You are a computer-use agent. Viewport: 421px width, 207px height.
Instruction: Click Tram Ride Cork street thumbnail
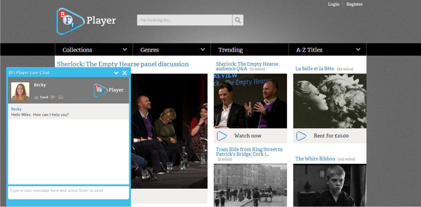pos(250,185)
